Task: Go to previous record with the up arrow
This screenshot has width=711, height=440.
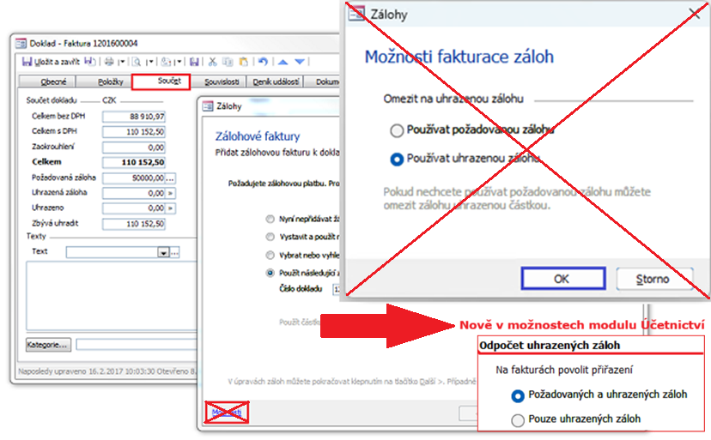Action: click(x=283, y=62)
